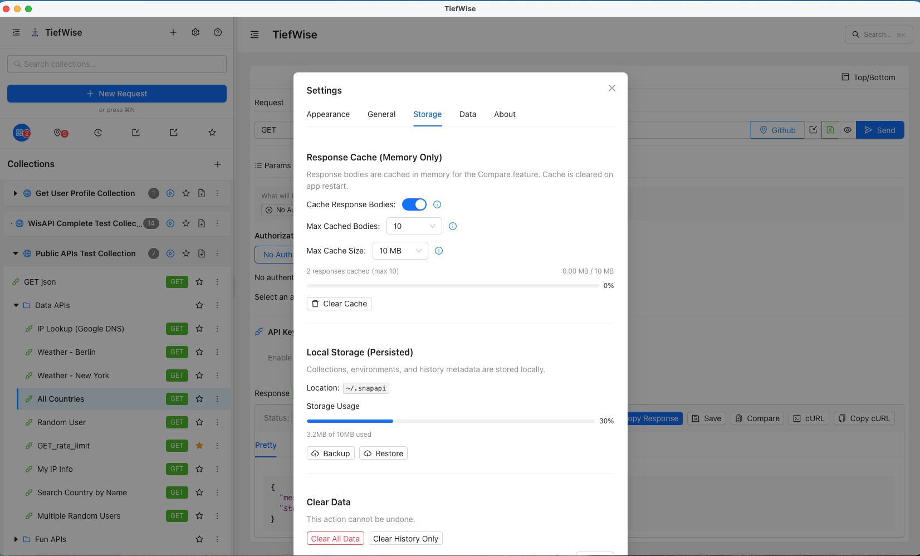Switch to the General settings tab
Screen dimensions: 920x556
381,114
